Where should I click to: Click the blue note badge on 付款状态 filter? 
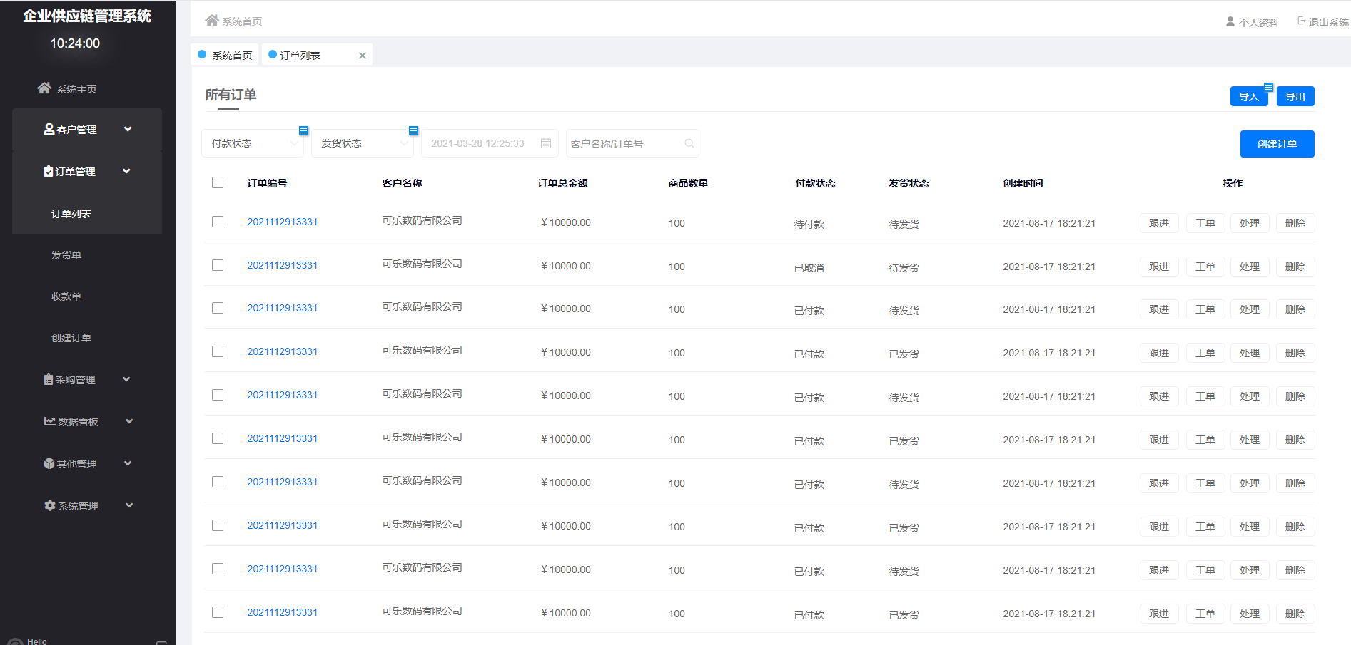point(303,130)
